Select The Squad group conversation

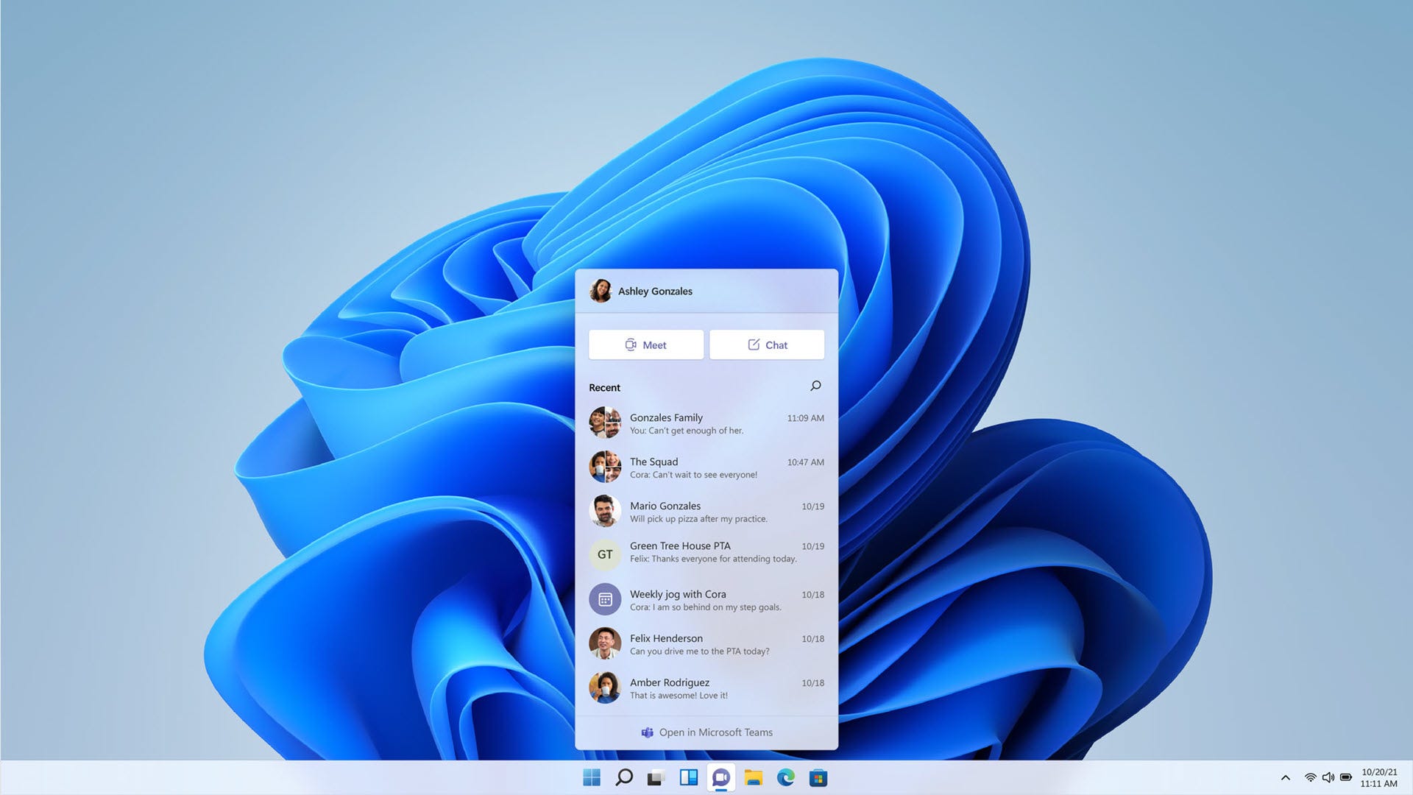pyautogui.click(x=706, y=467)
